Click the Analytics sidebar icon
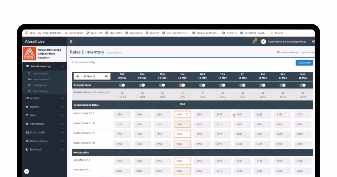Viewport: 337px width, 177px height. pos(27,98)
